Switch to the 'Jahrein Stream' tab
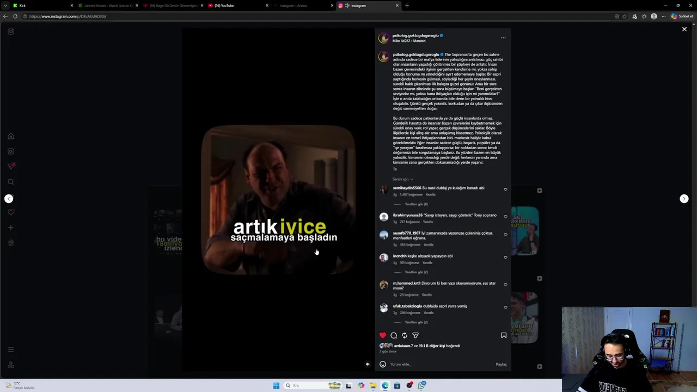The image size is (697, 392). [x=108, y=5]
